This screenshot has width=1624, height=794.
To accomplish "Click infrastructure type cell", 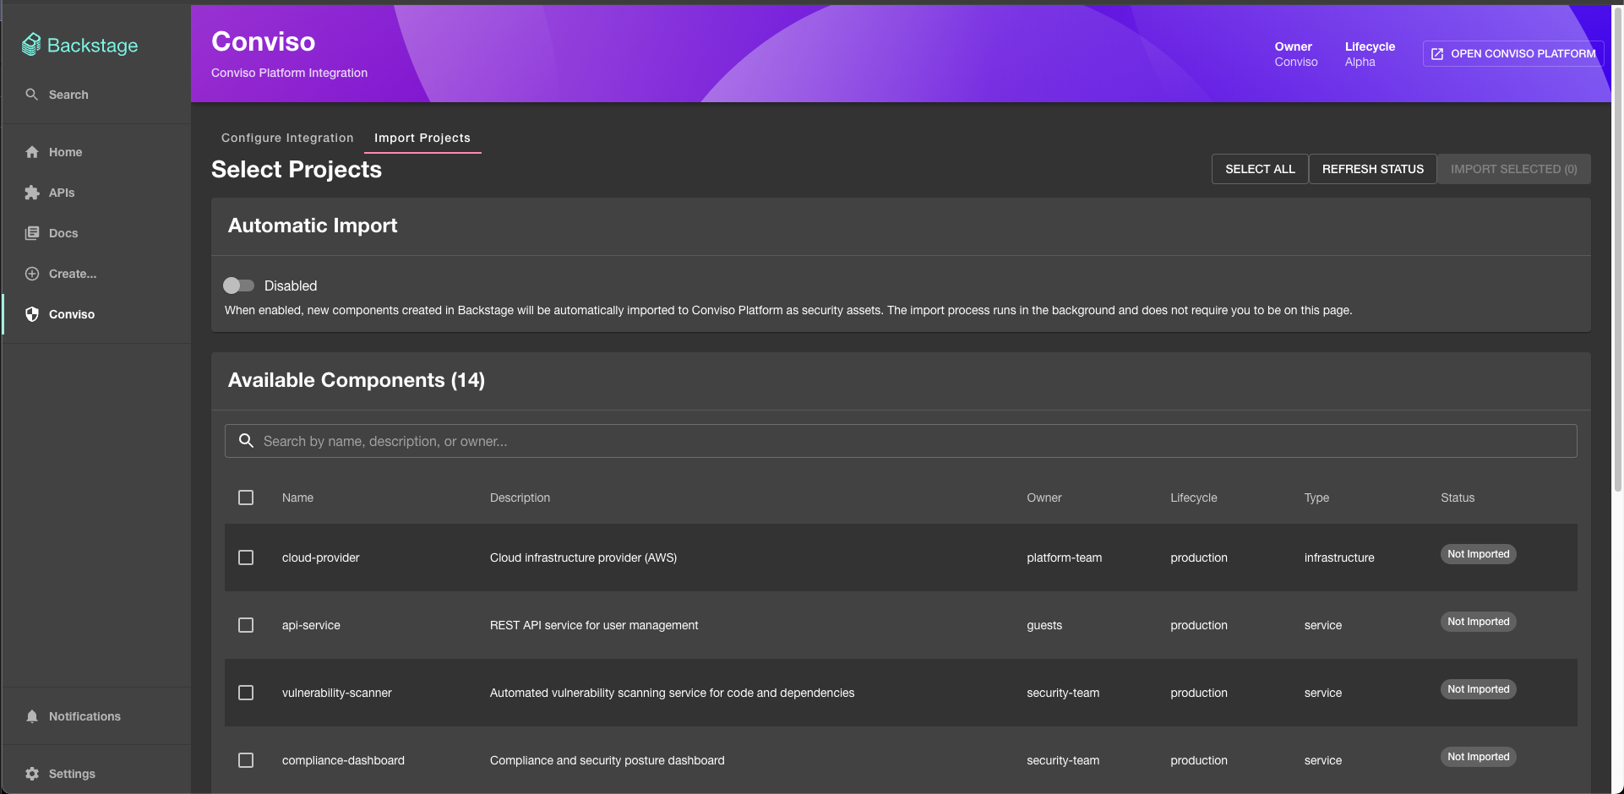I will [x=1339, y=557].
